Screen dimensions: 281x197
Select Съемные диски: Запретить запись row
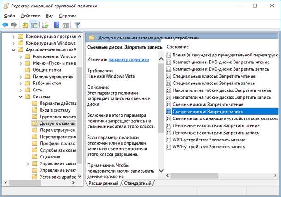click(222, 112)
